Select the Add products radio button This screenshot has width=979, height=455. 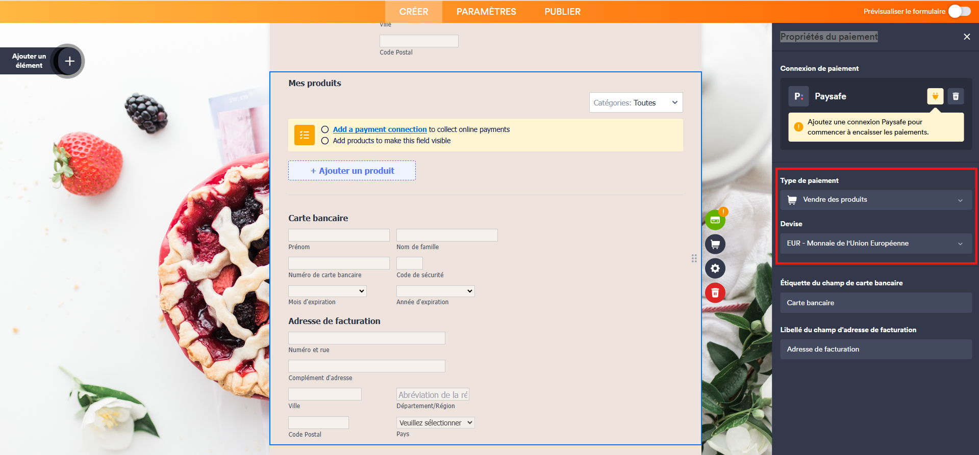point(325,141)
